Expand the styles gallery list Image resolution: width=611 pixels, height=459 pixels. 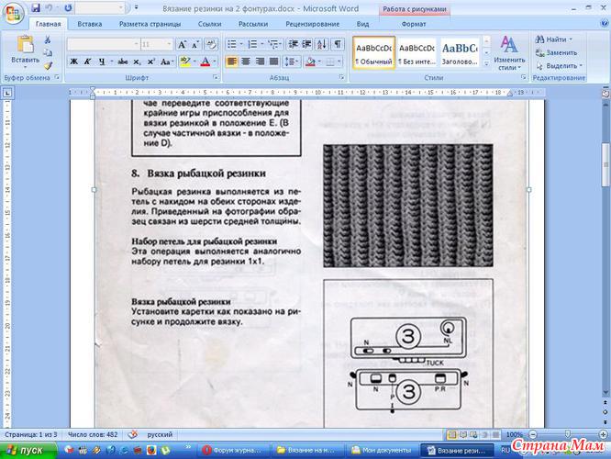486,63
